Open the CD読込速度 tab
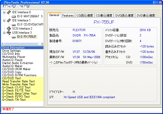This screenshot has height=114, width=163. pyautogui.click(x=85, y=16)
